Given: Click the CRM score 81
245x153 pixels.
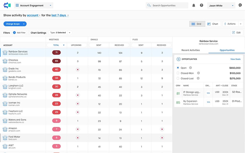Looking at the screenshot, I should pyautogui.click(x=178, y=93).
